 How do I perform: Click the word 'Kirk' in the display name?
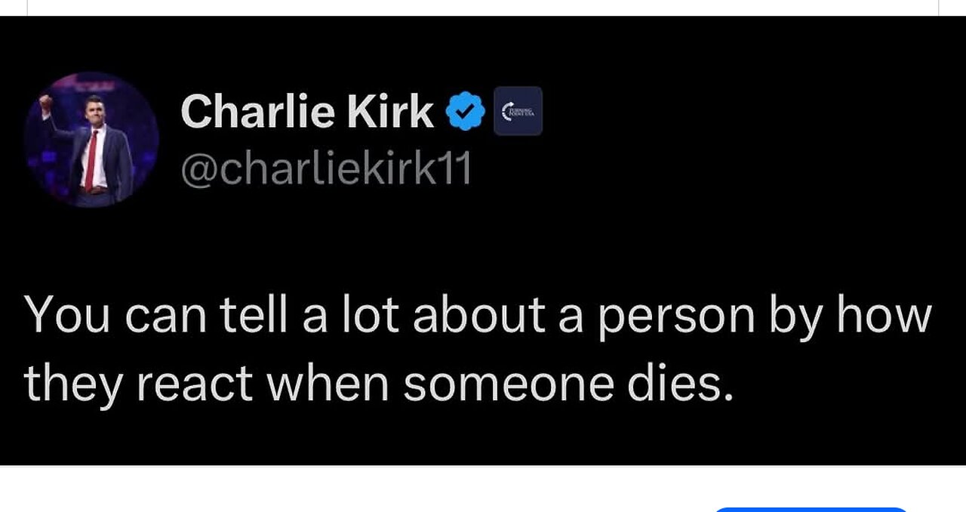coord(390,112)
